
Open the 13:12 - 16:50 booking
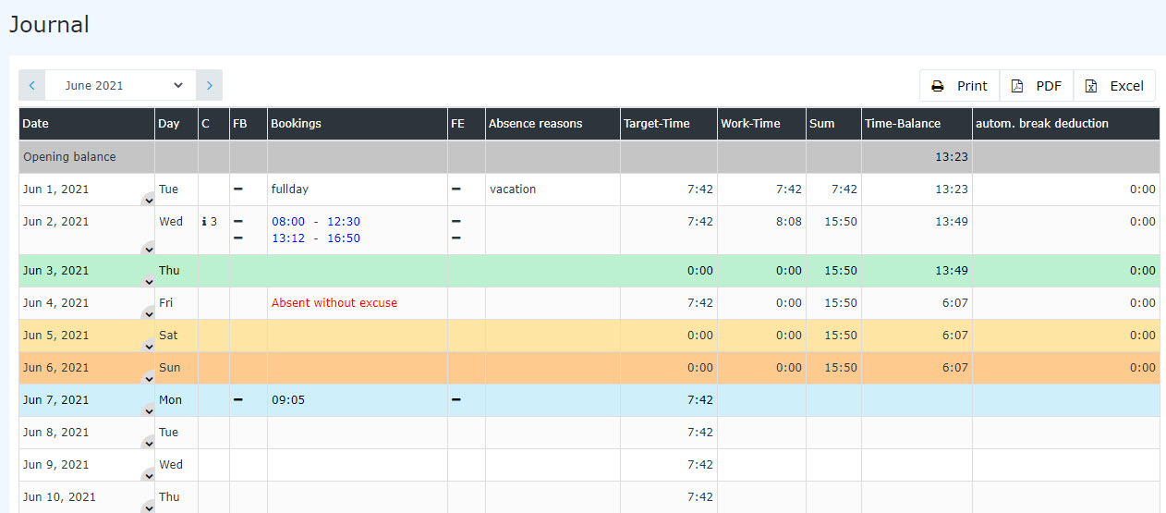point(316,238)
